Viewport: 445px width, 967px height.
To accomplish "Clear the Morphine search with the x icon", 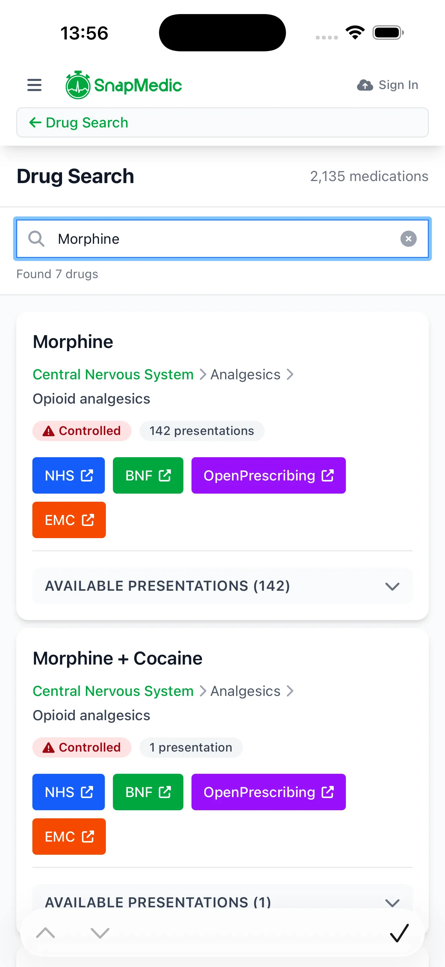I will [409, 239].
